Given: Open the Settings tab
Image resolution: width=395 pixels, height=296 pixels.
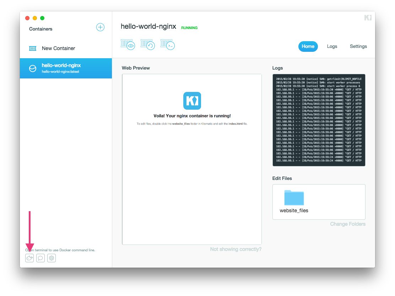Looking at the screenshot, I should click(x=358, y=46).
